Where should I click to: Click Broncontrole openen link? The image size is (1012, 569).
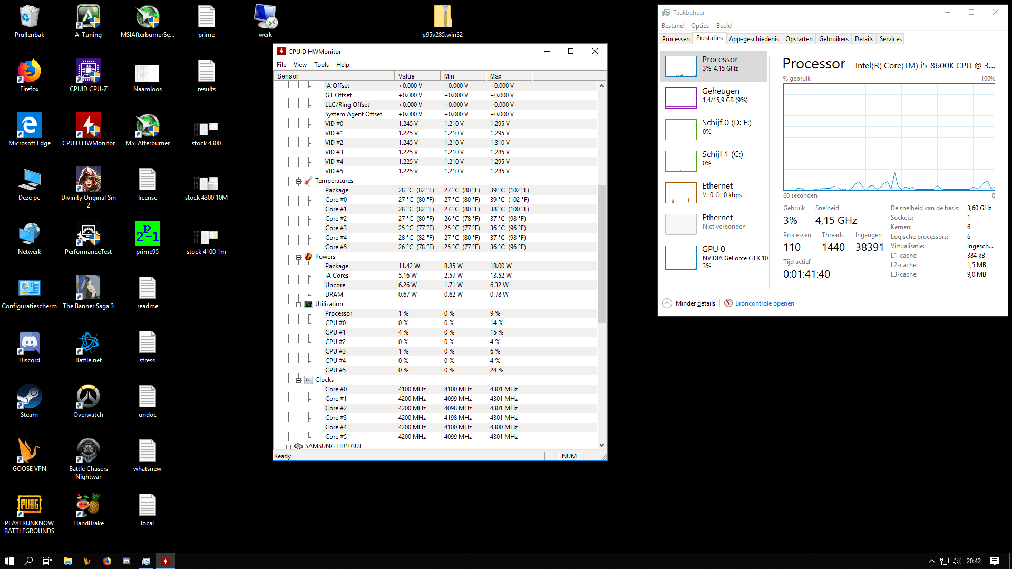[764, 303]
